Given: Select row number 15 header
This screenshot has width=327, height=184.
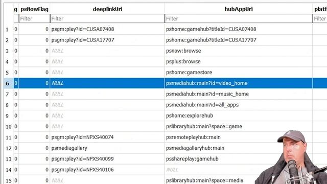Looking at the screenshot, I should pos(9,180).
